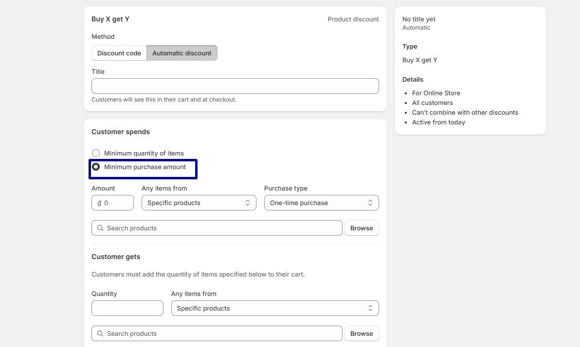Image resolution: width=580 pixels, height=347 pixels.
Task: Click 'For Online Store' detail item
Action: click(436, 93)
